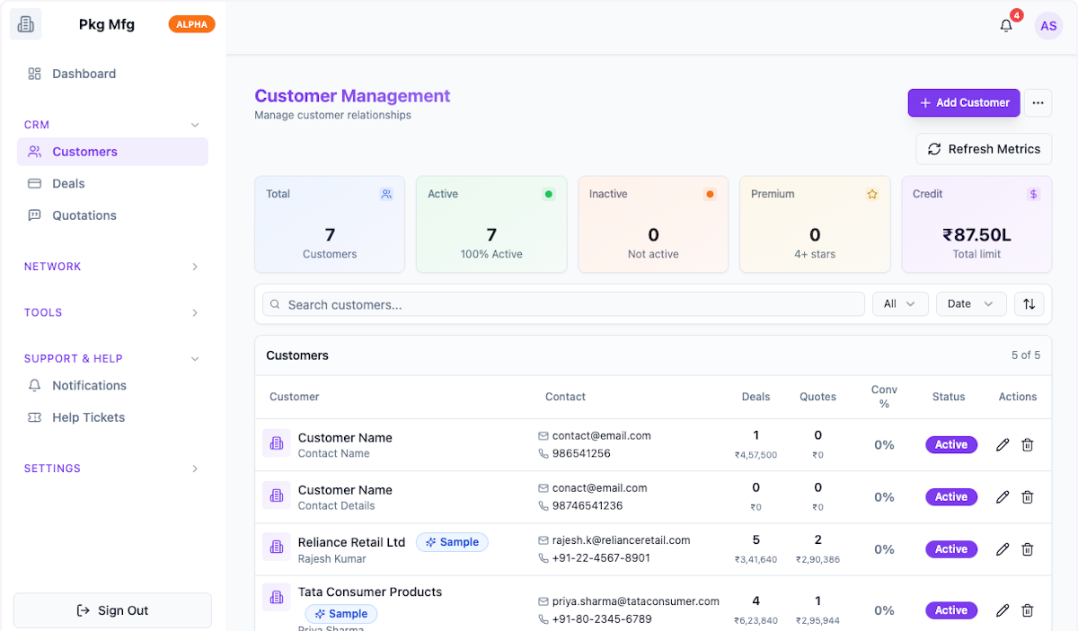Click the sort order toggle icon

tap(1029, 304)
